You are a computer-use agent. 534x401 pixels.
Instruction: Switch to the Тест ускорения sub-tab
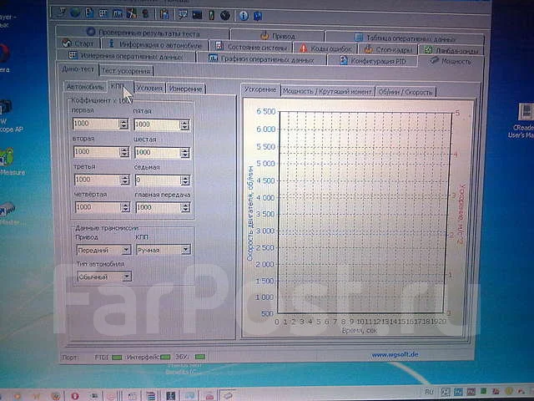(x=126, y=71)
